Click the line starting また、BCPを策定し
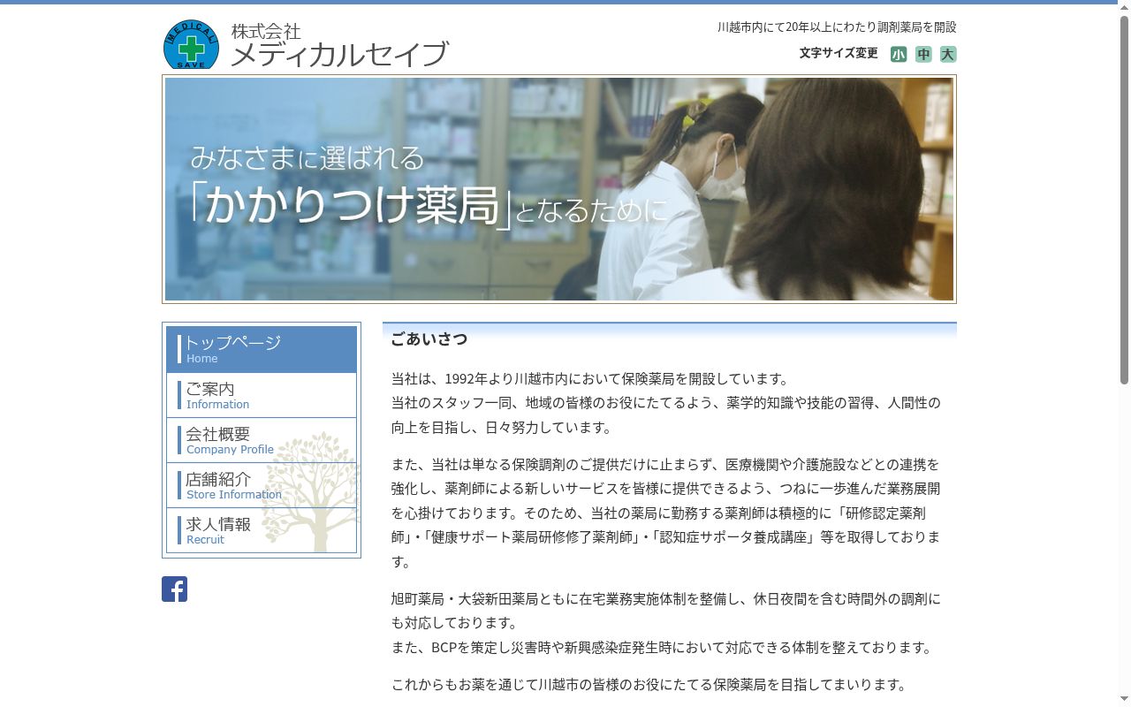1131x707 pixels. click(x=664, y=648)
